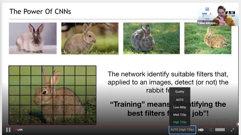Screen dimensions: 241x135
Task: Switch to Med 720p quality
Action: pyautogui.click(x=180, y=115)
